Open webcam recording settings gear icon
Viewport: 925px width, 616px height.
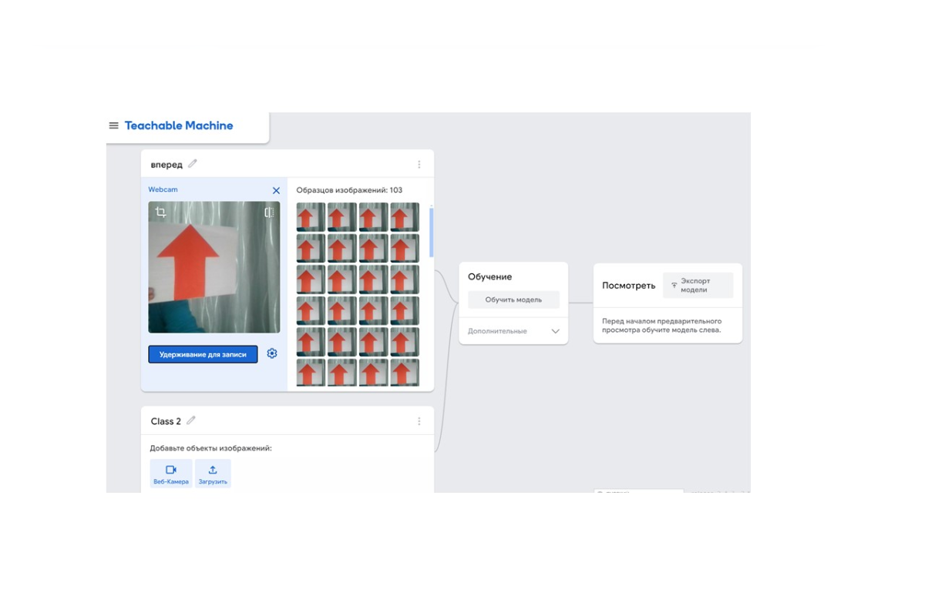pyautogui.click(x=272, y=353)
